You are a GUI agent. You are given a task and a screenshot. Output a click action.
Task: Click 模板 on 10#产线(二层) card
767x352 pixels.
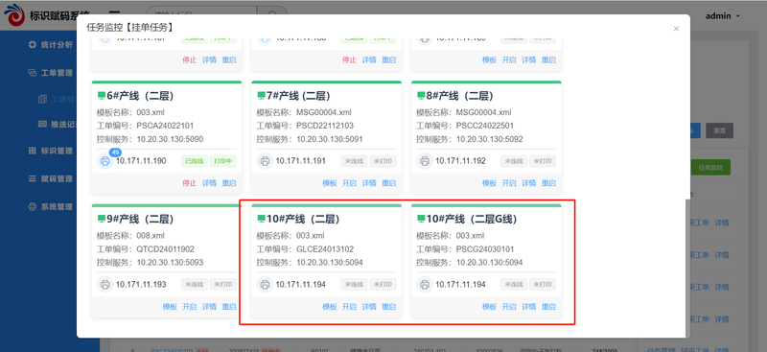point(330,307)
